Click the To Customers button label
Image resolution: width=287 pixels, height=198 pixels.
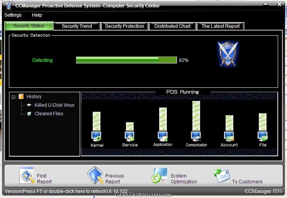pyautogui.click(x=247, y=181)
